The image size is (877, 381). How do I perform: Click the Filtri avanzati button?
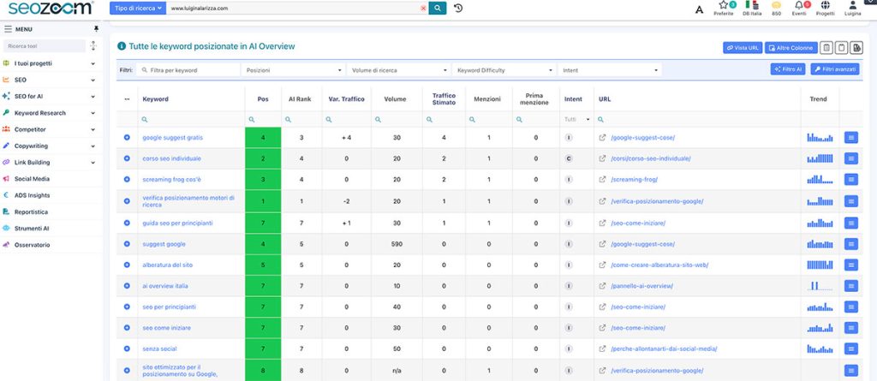835,69
